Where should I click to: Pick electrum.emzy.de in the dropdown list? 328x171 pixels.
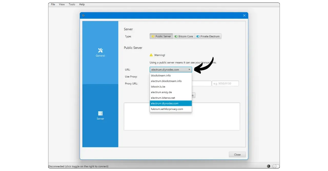(x=161, y=92)
